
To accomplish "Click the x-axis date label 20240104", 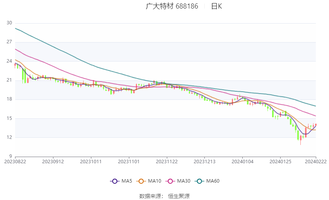I will click(243, 162).
